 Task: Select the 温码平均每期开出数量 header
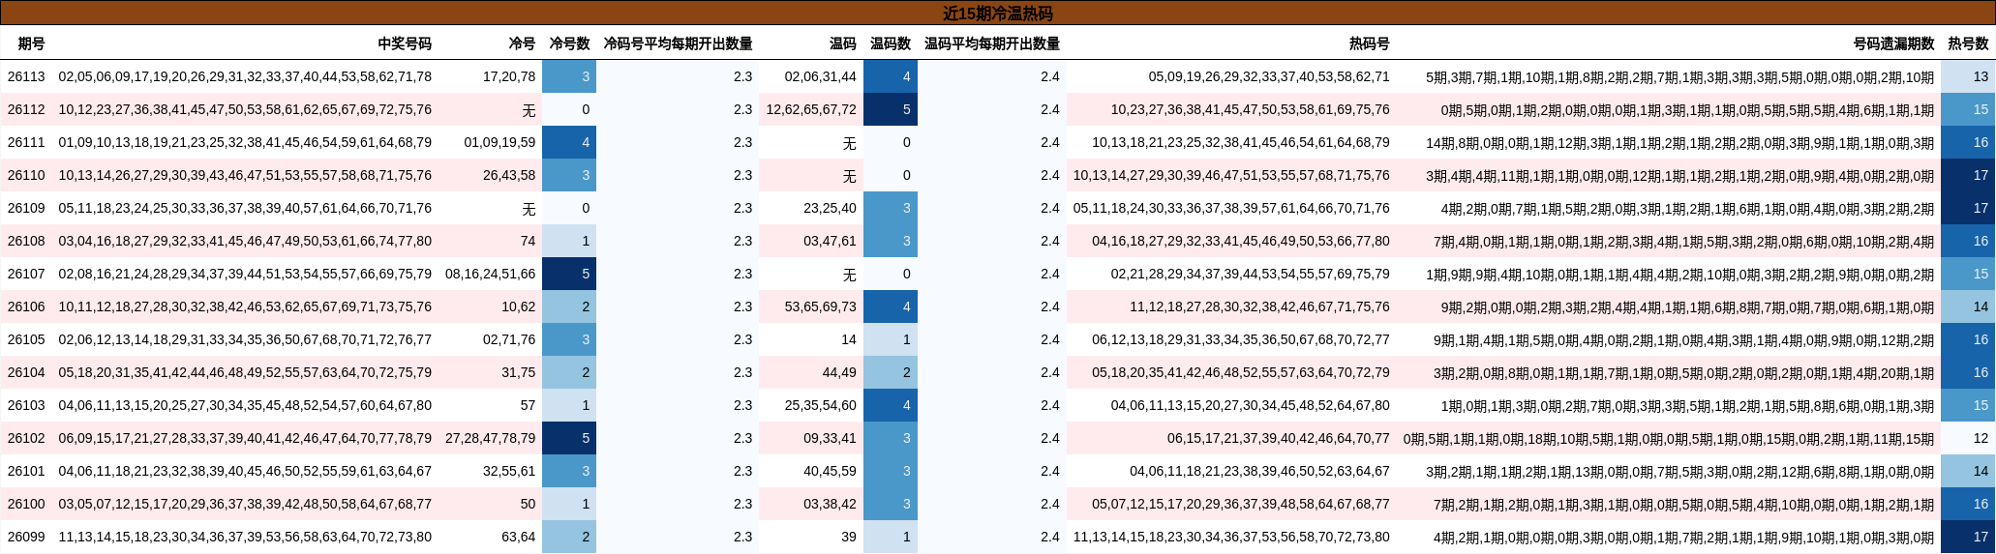click(992, 44)
